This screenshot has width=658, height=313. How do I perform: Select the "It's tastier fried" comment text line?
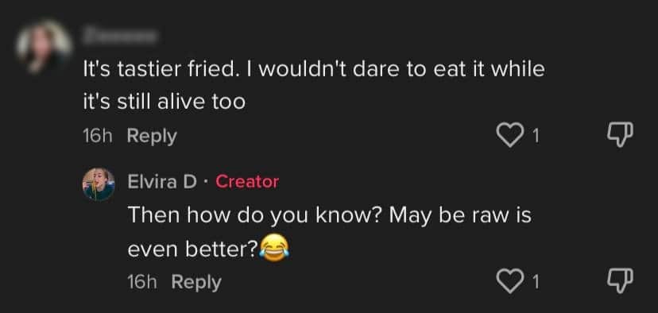click(314, 69)
